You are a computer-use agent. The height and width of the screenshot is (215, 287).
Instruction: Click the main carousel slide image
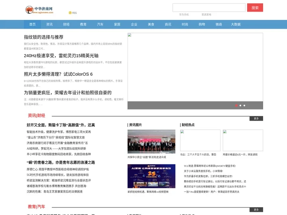(195, 67)
